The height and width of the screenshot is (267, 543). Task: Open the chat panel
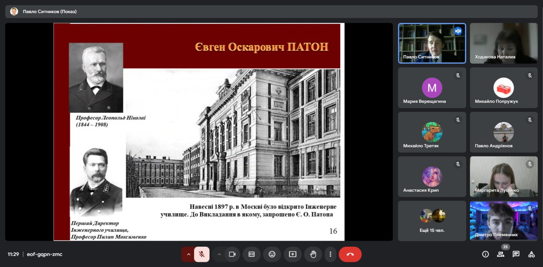click(516, 254)
